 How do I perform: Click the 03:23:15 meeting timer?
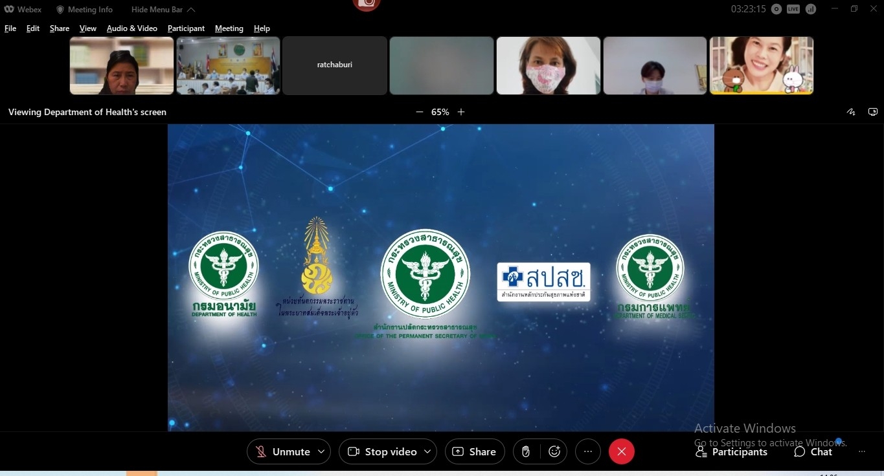point(749,9)
